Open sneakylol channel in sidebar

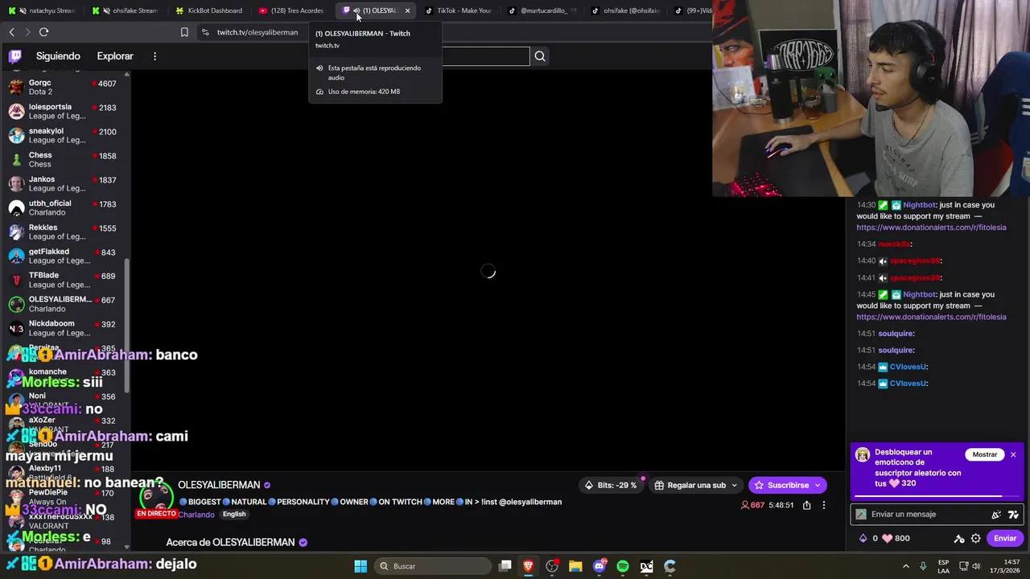pyautogui.click(x=63, y=135)
